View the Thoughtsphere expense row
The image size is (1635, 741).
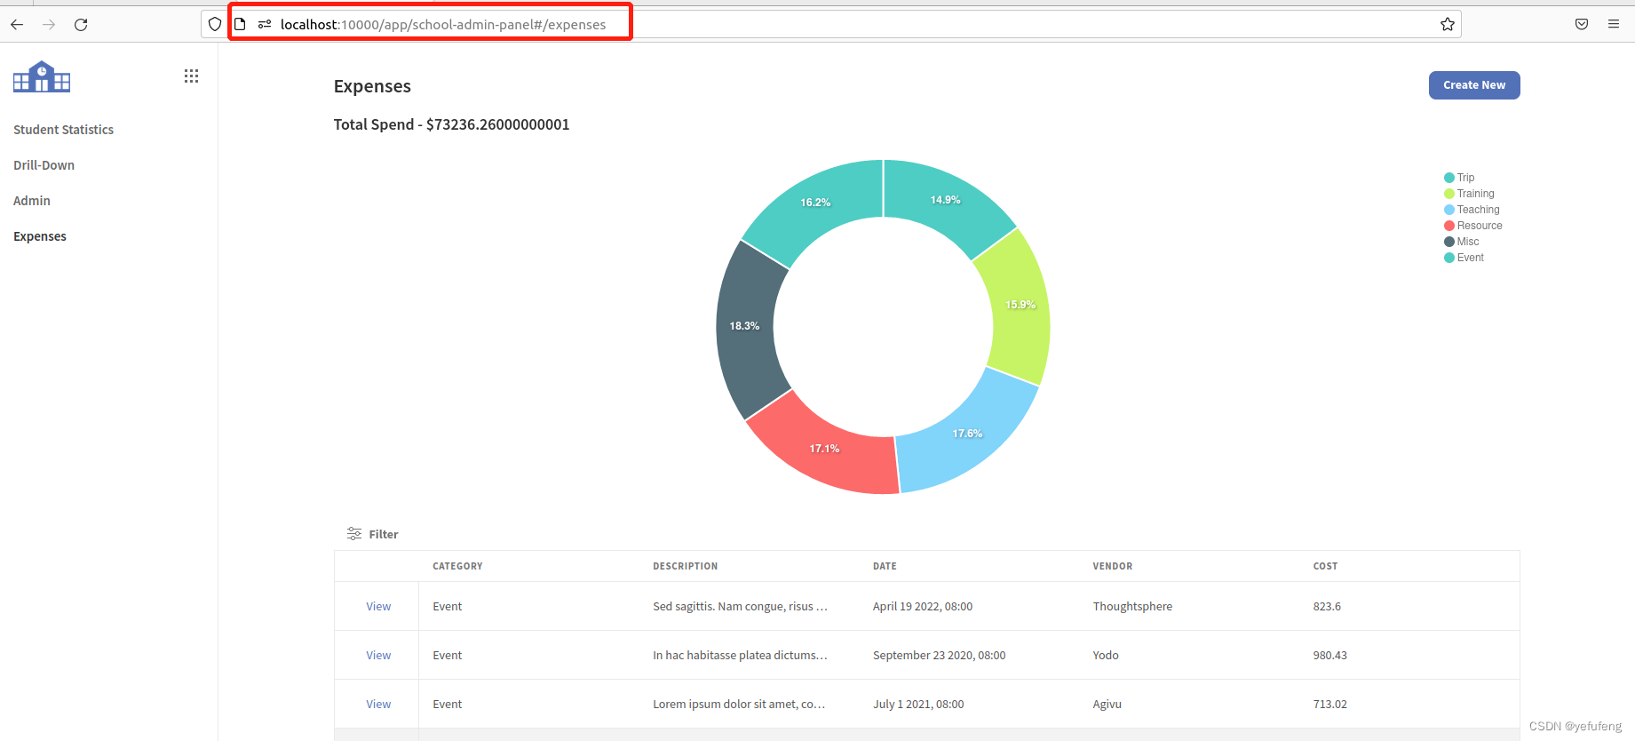[x=378, y=607]
